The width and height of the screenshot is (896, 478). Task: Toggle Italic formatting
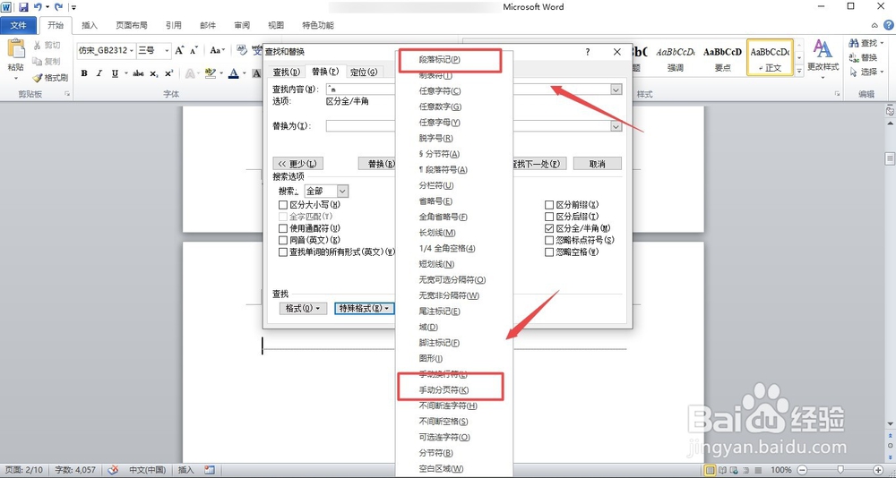pos(99,73)
